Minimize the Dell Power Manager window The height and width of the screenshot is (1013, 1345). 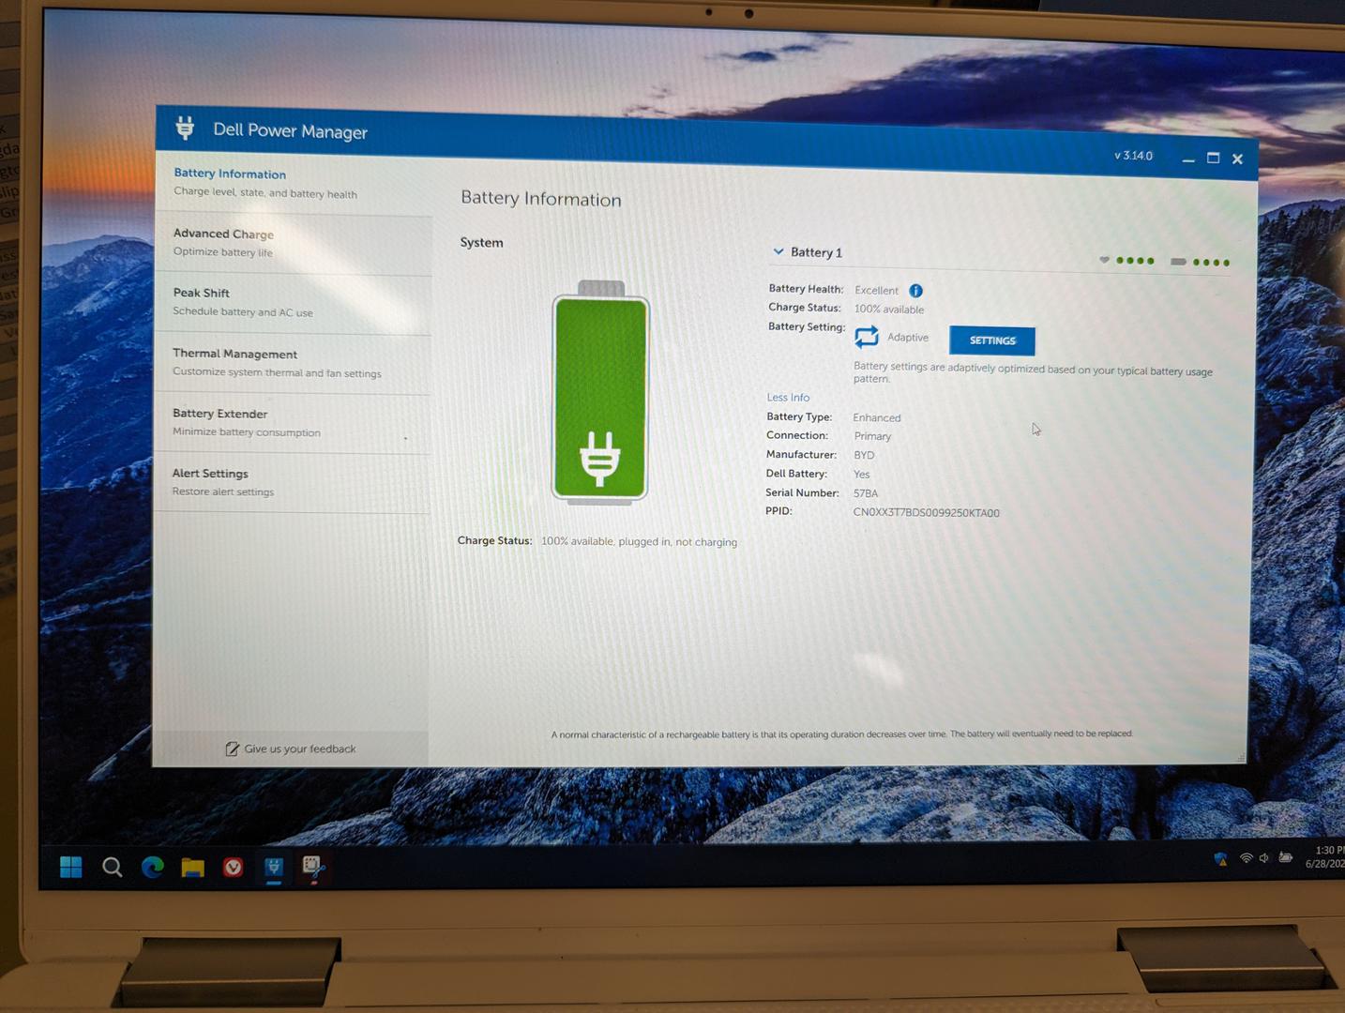[x=1188, y=159]
